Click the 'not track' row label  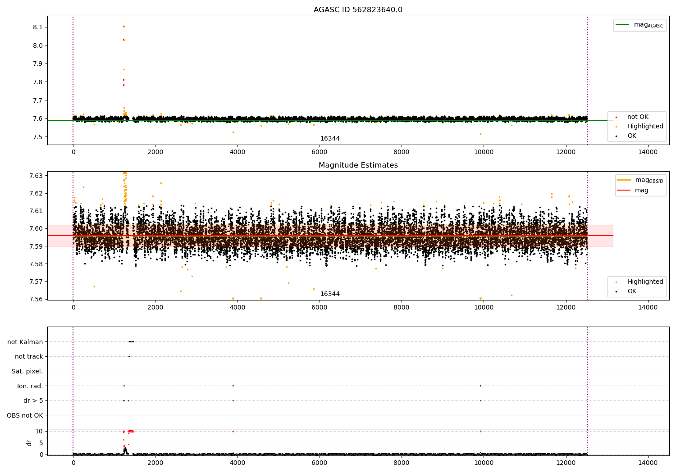point(29,356)
